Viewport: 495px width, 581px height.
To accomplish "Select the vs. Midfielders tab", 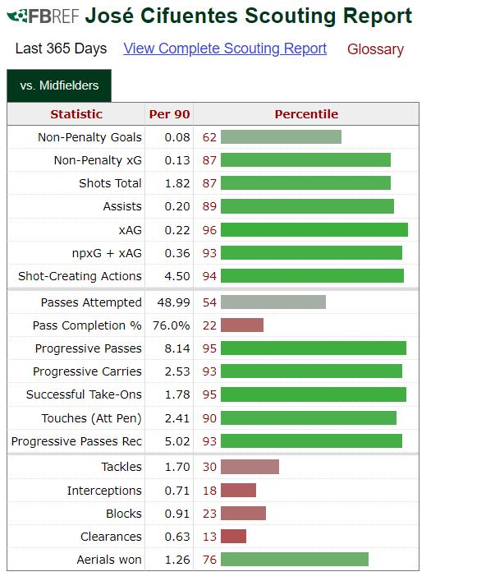I will pos(59,85).
